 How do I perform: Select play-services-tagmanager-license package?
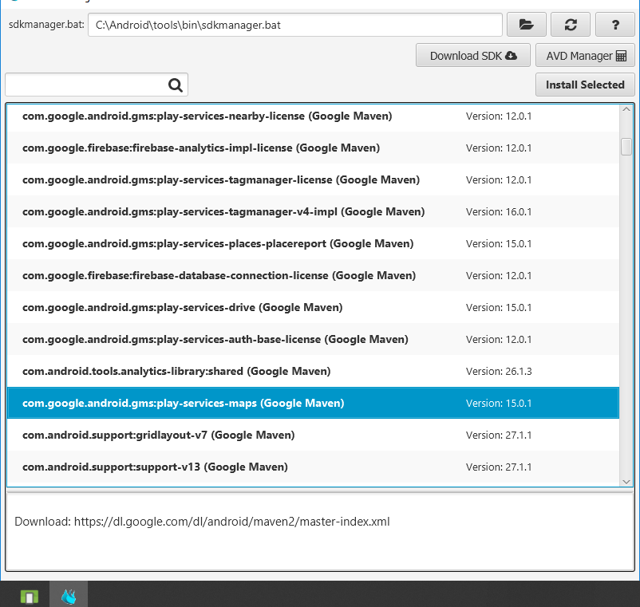[314, 179]
